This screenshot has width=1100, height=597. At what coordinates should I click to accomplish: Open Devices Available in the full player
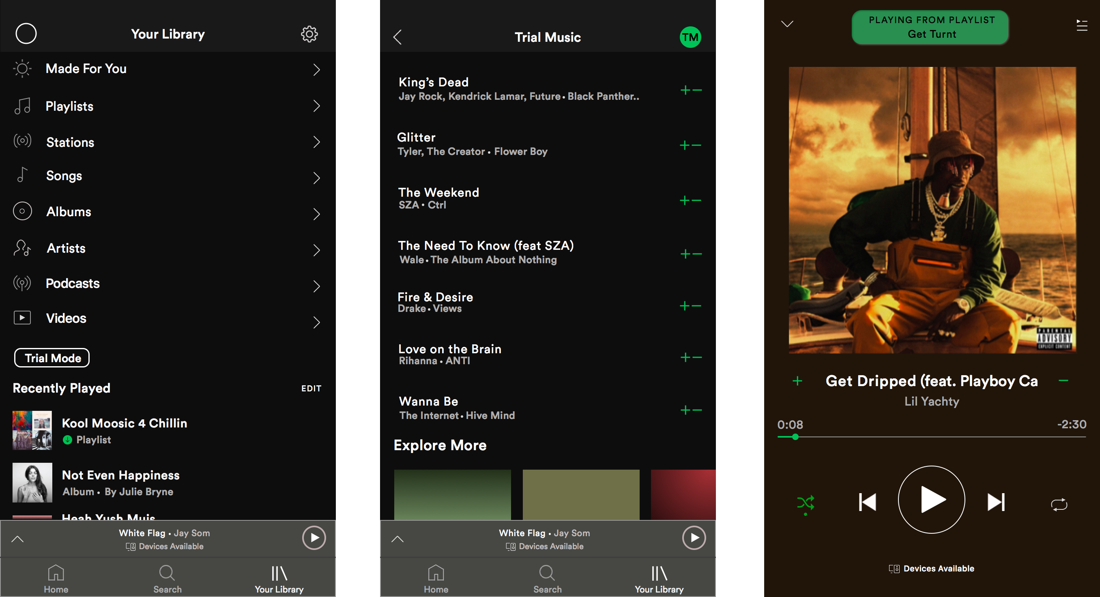pyautogui.click(x=931, y=568)
